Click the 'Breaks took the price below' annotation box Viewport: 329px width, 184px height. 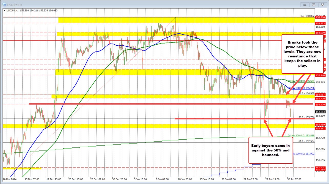pos(302,54)
